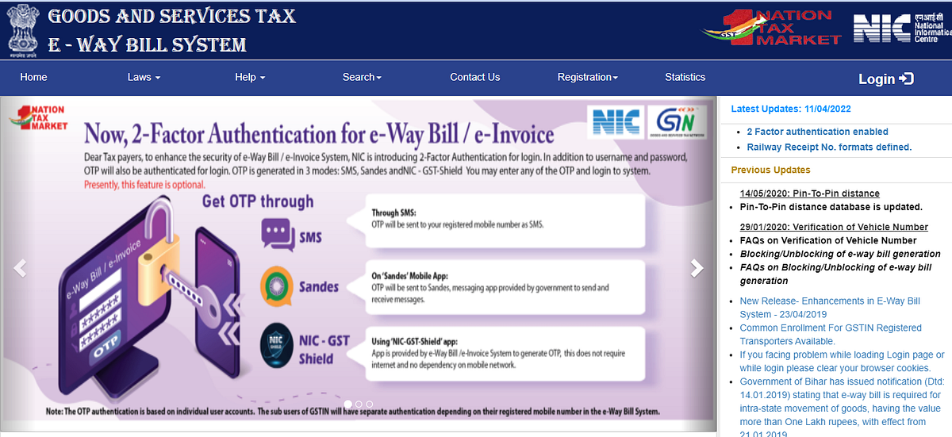Click the GSTN logo inside the banner

[x=676, y=123]
